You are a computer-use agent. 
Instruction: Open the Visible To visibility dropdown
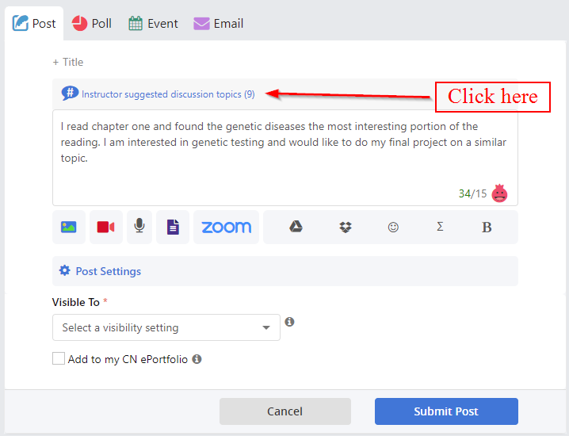[x=166, y=327]
